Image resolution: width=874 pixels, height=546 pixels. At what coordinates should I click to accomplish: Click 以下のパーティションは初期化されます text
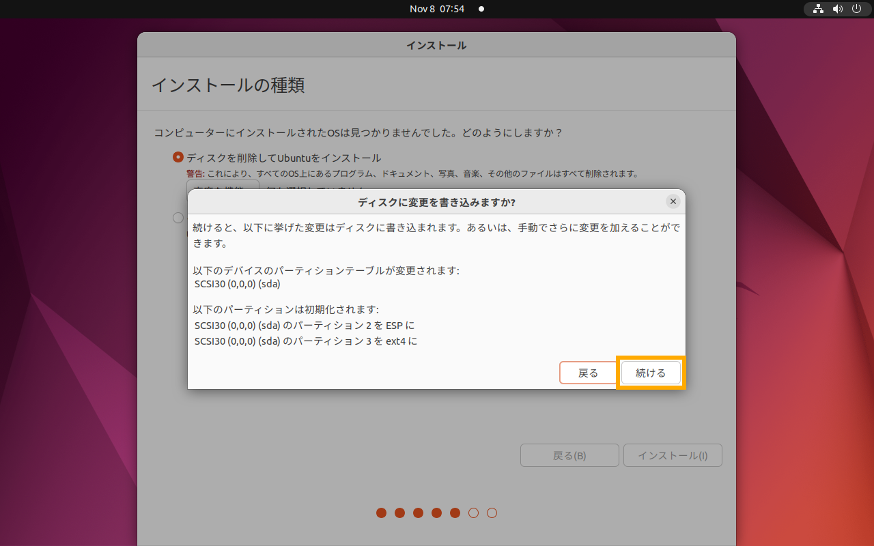(x=285, y=310)
